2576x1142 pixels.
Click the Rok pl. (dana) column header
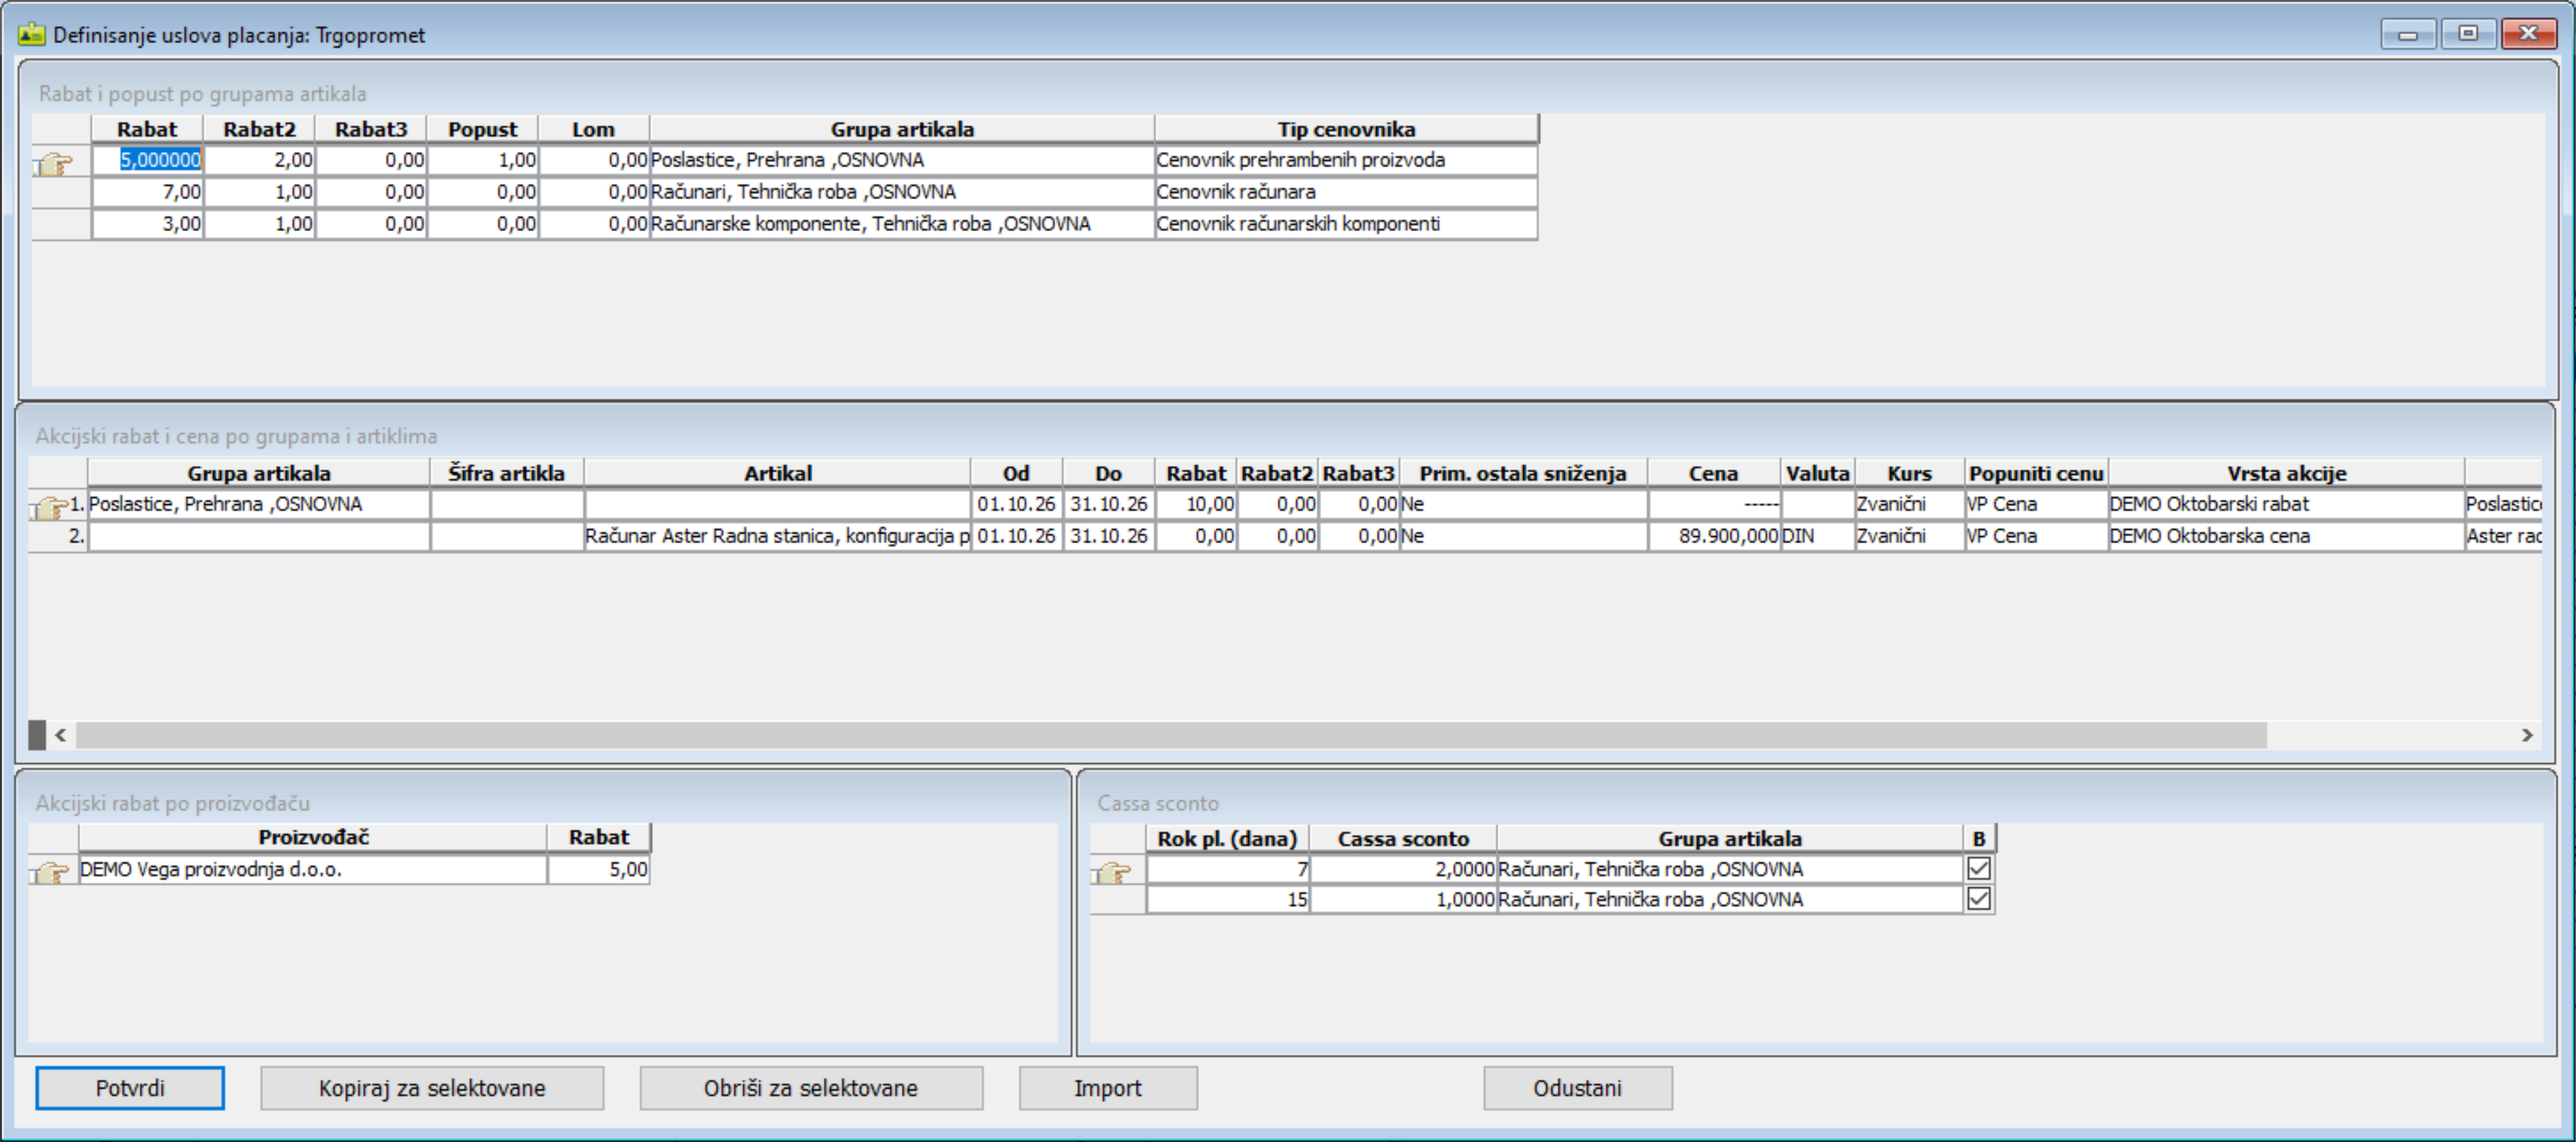1227,839
